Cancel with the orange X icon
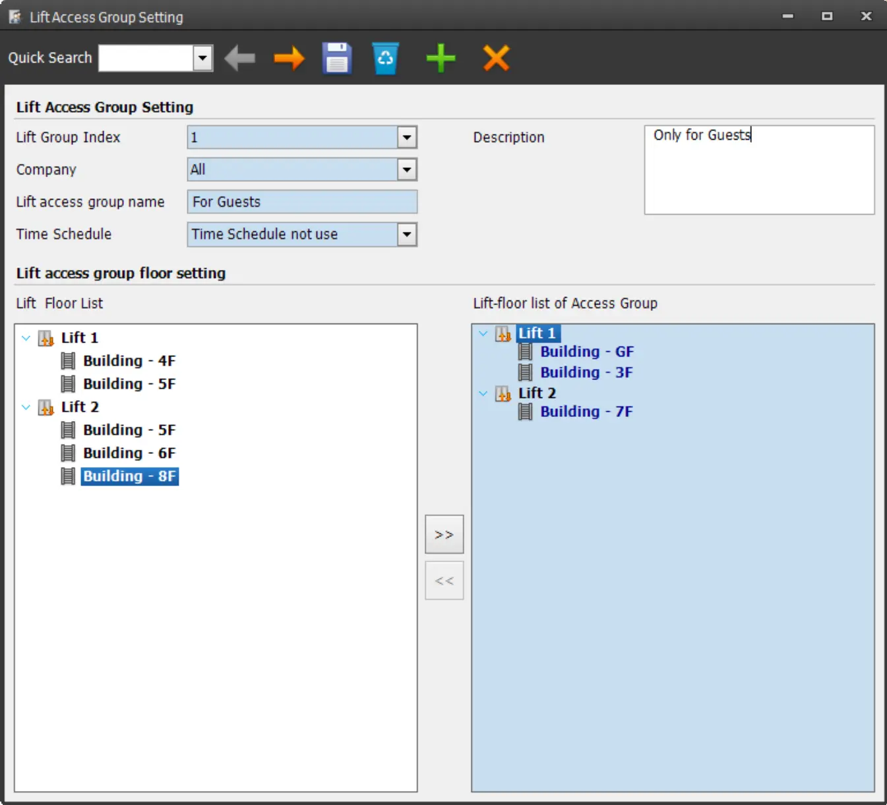 pyautogui.click(x=496, y=59)
